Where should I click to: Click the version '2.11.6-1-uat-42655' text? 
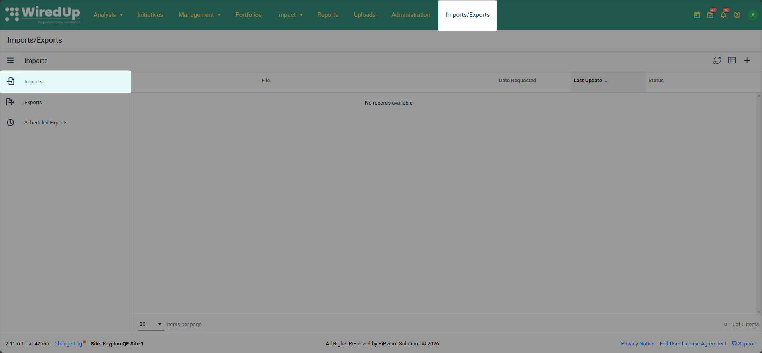[27, 344]
